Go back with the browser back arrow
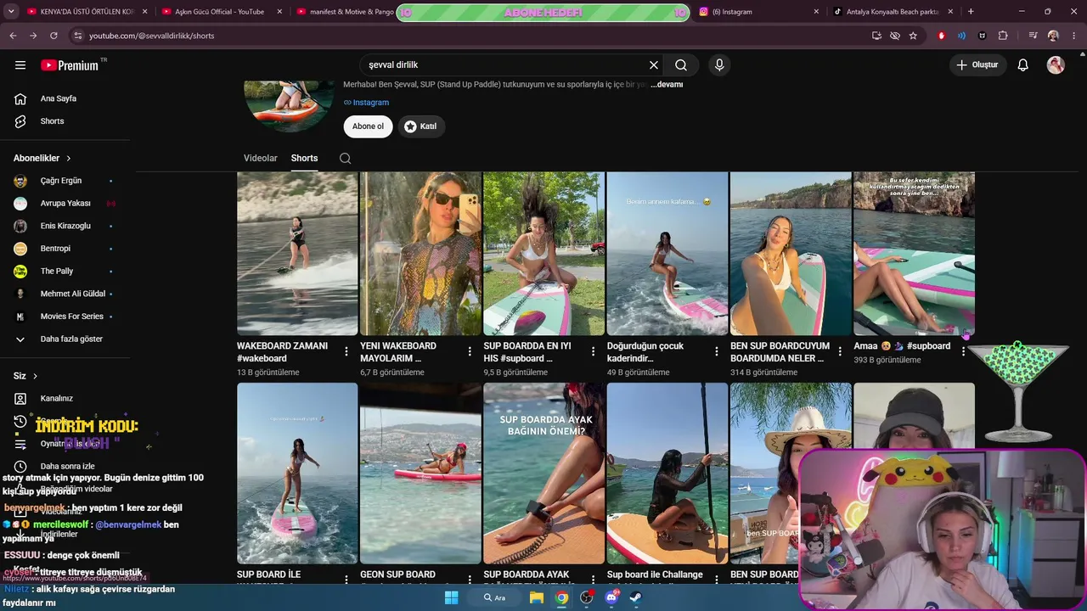Viewport: 1087px width, 611px height. [x=13, y=36]
